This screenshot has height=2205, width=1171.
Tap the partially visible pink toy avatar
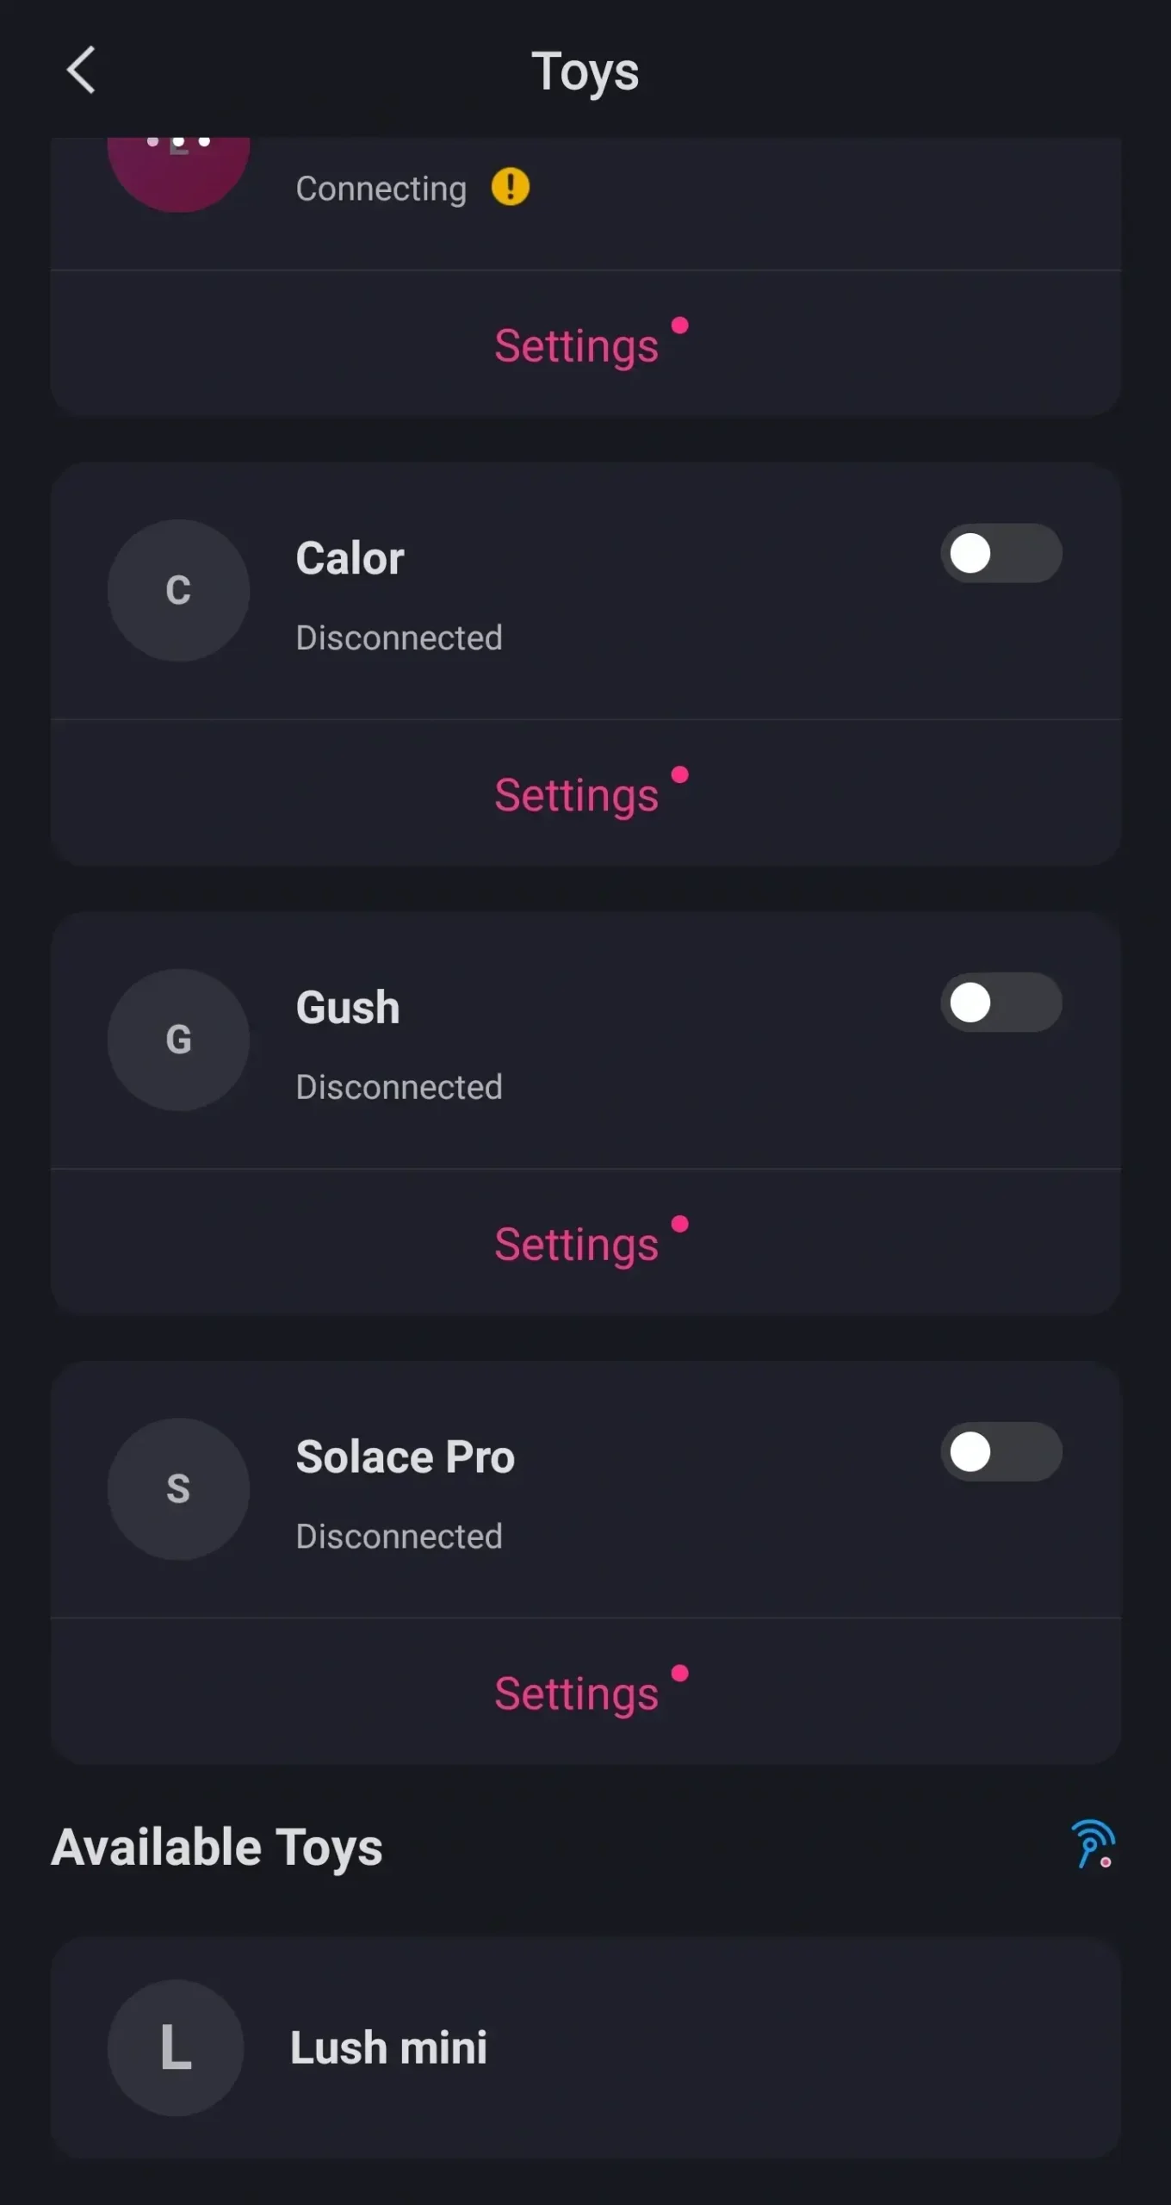[x=178, y=172]
